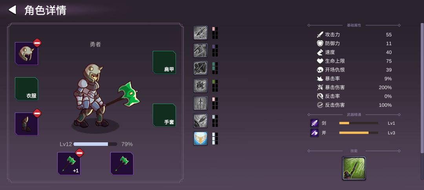
Task: Select the second green axe weapon slot
Action: 122,164
